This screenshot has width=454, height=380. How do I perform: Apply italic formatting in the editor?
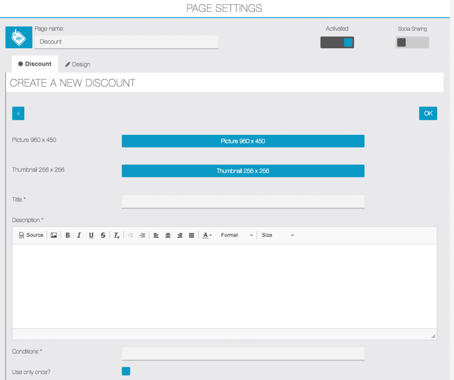tap(79, 235)
